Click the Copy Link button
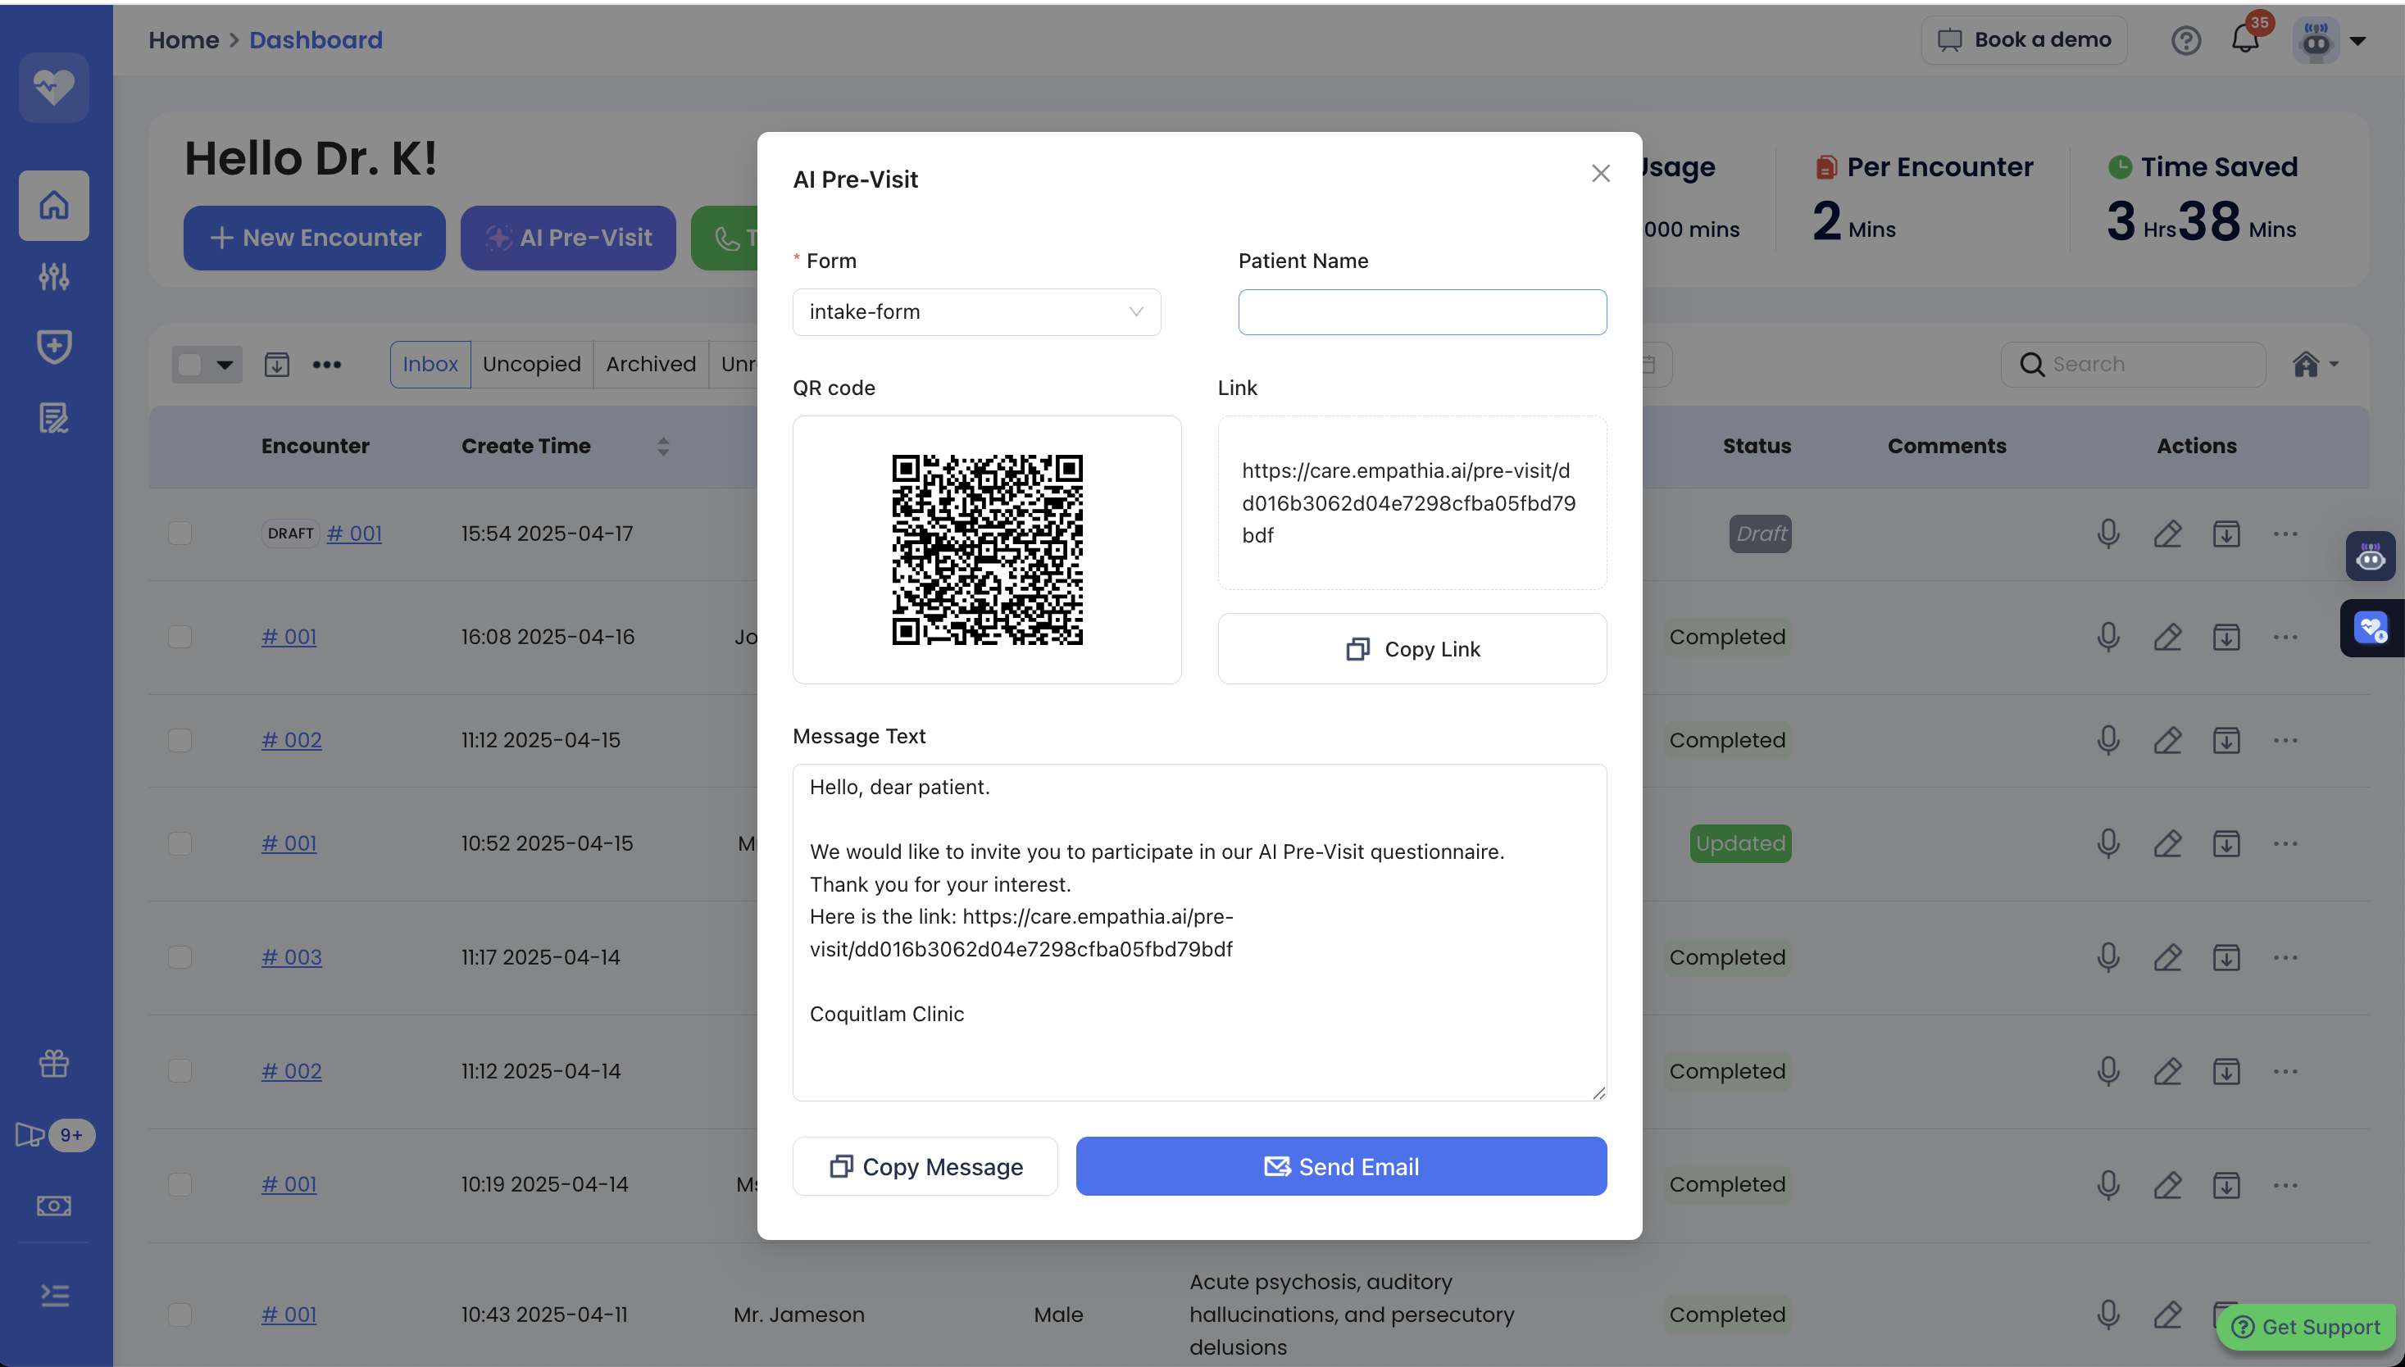Viewport: 2405px width, 1367px height. pos(1412,649)
